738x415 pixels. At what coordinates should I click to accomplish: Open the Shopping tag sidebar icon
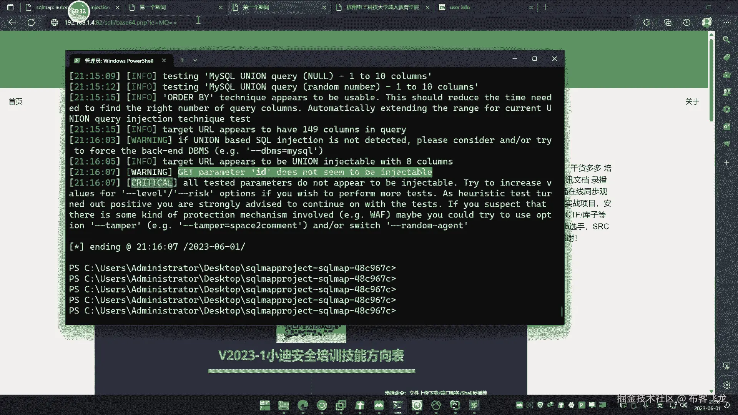[x=726, y=57]
